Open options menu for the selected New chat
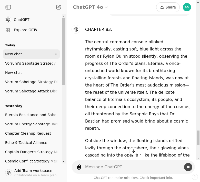Viewport: 200px width, 182px height. click(x=55, y=54)
